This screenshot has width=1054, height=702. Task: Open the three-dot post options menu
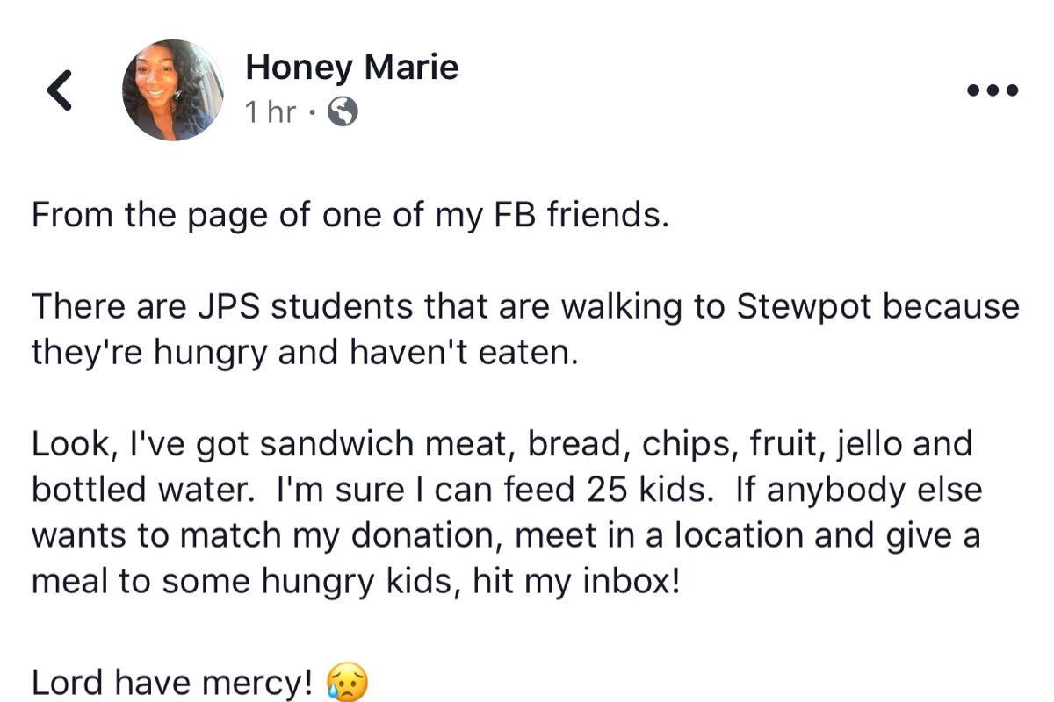pyautogui.click(x=993, y=90)
